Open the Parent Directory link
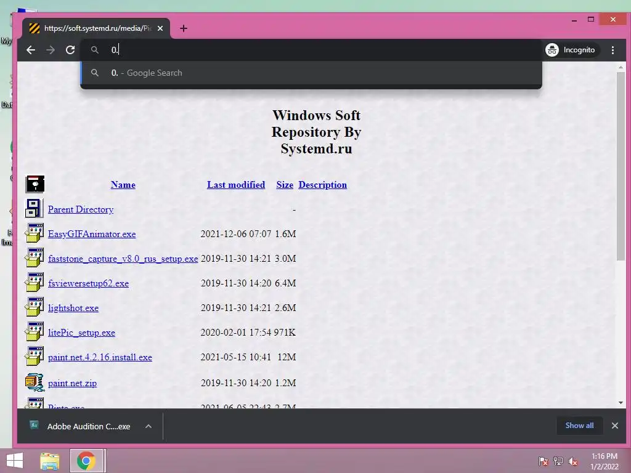Screen dimensions: 631x473 point(81,209)
